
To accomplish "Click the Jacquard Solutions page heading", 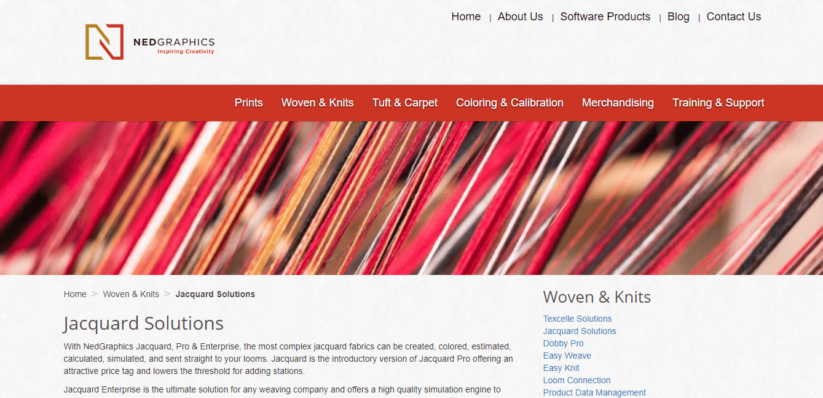I will pos(143,324).
